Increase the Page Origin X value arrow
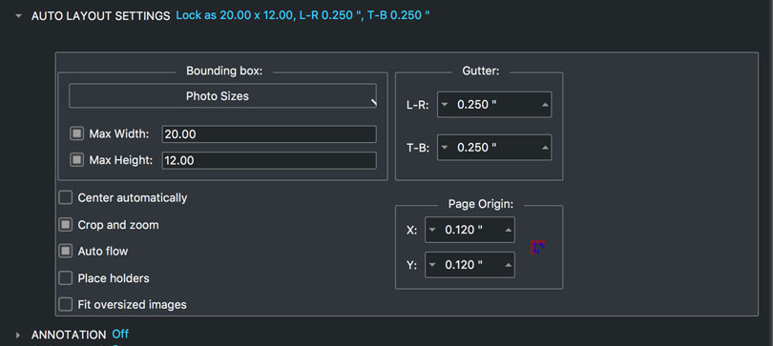The width and height of the screenshot is (773, 346). click(508, 230)
